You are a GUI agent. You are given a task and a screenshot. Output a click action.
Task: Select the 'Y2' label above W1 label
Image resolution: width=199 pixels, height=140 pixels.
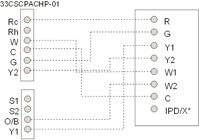170,60
